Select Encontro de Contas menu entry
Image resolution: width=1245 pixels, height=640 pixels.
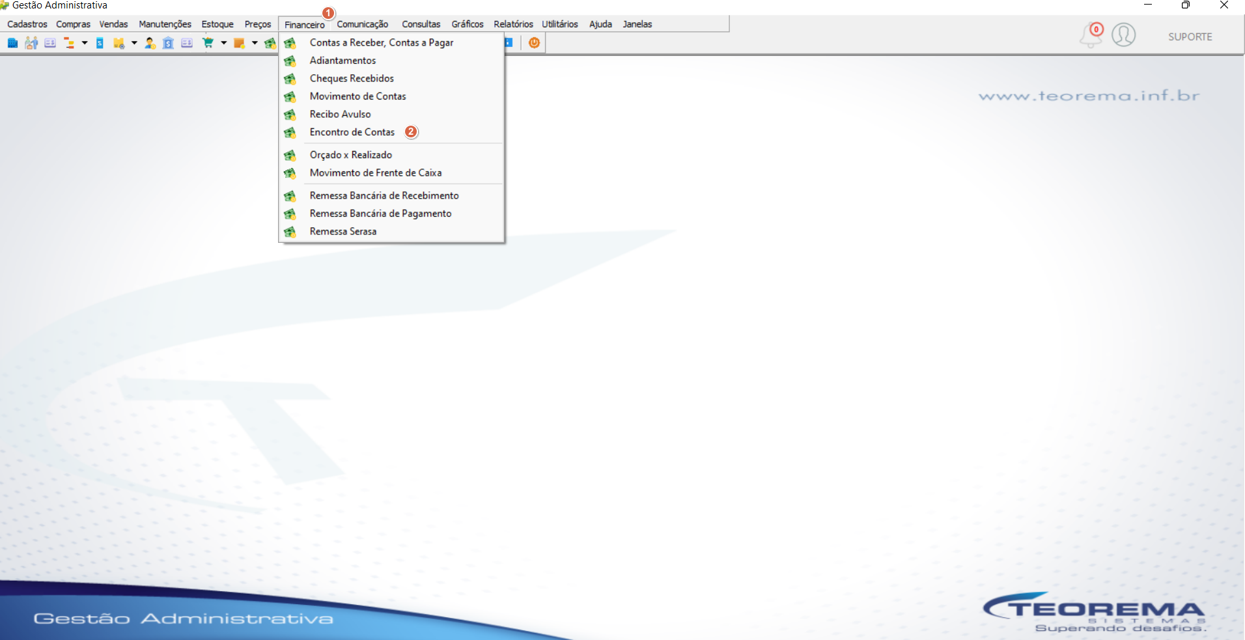pos(391,132)
